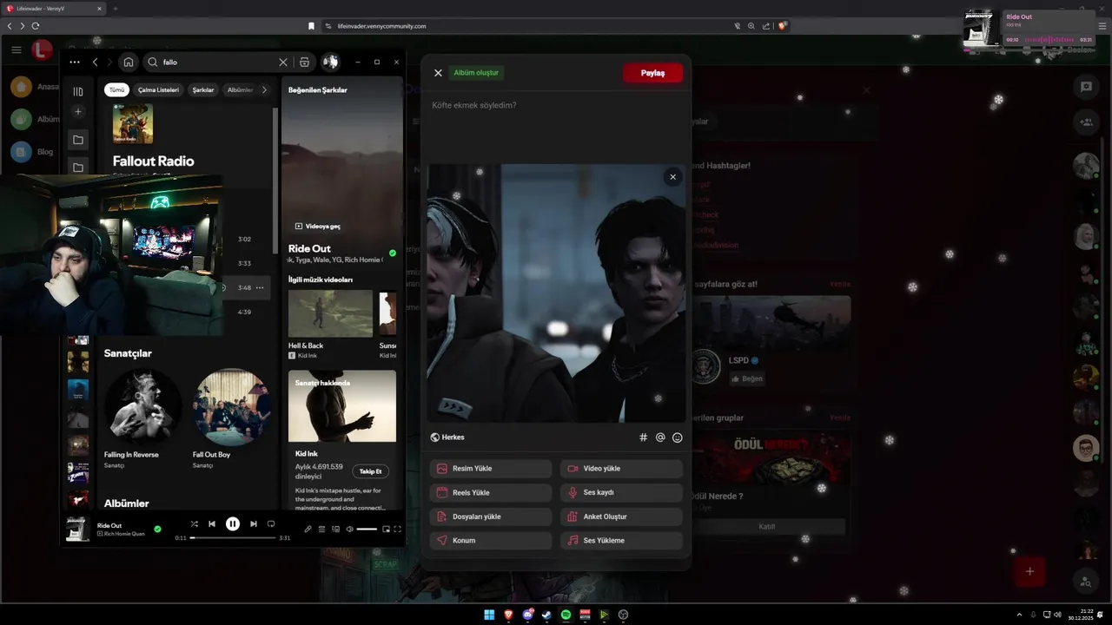1112x625 pixels.
Task: Show more filter chips with the right chevron
Action: [x=265, y=90]
